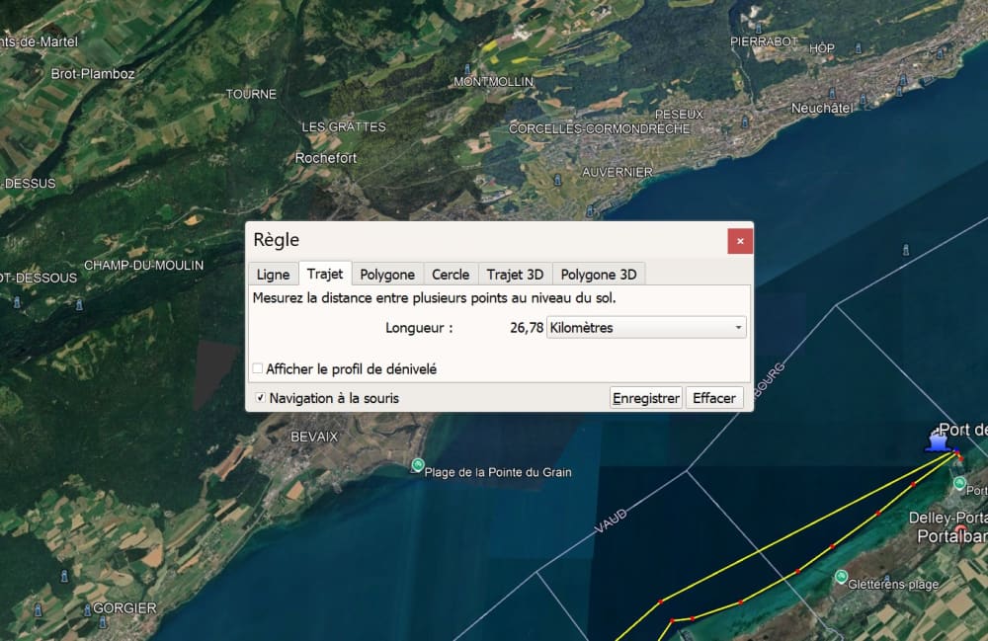Click the Plage de la Pointe du Grain marker
988x641 pixels.
click(417, 465)
